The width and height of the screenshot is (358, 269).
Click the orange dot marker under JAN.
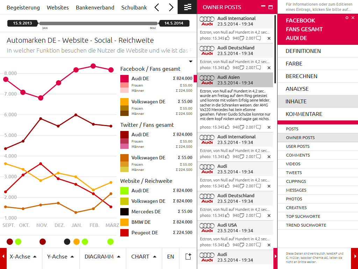click(x=77, y=242)
